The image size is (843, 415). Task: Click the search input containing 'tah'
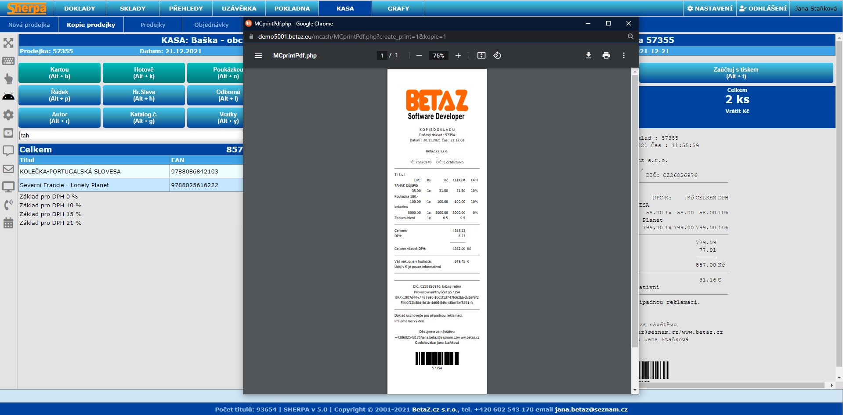(x=131, y=136)
